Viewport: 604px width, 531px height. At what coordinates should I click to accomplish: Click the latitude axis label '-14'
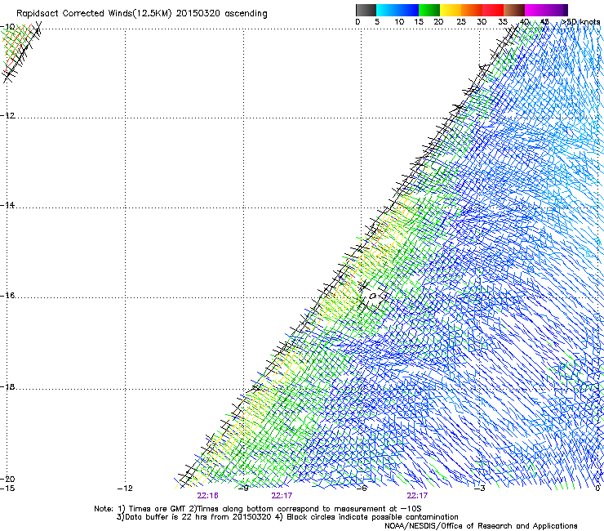click(7, 205)
